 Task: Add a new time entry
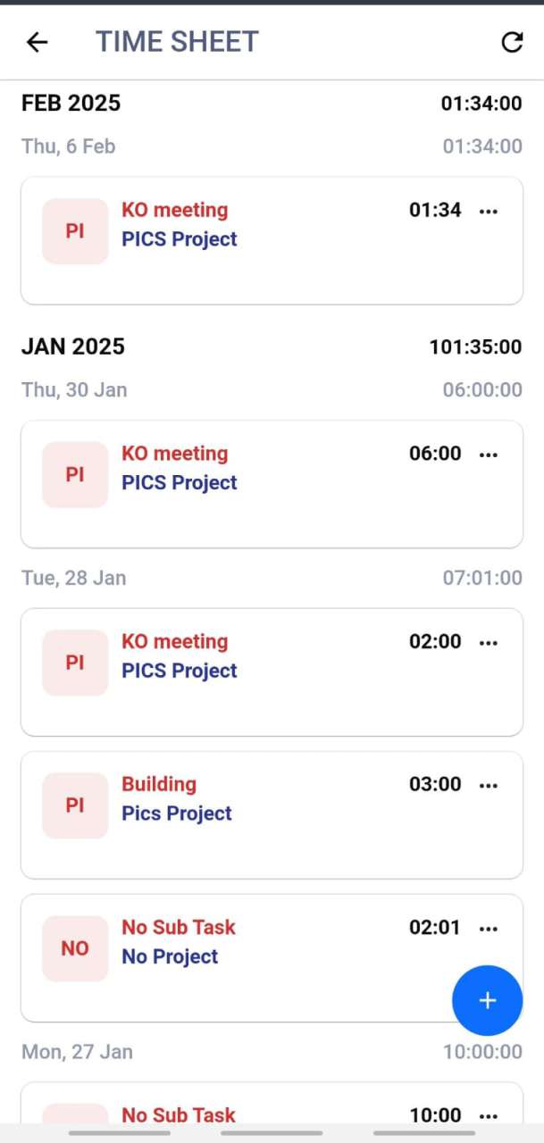487,1000
